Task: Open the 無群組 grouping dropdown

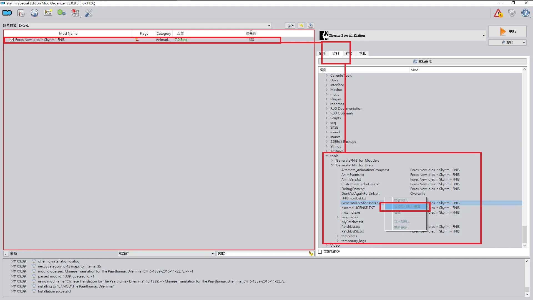Action: click(x=166, y=254)
